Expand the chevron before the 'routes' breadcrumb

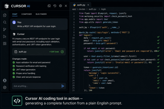click(77, 9)
